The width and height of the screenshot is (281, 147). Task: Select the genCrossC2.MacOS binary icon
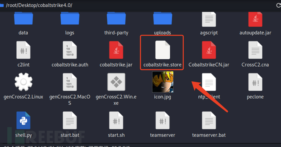70,82
